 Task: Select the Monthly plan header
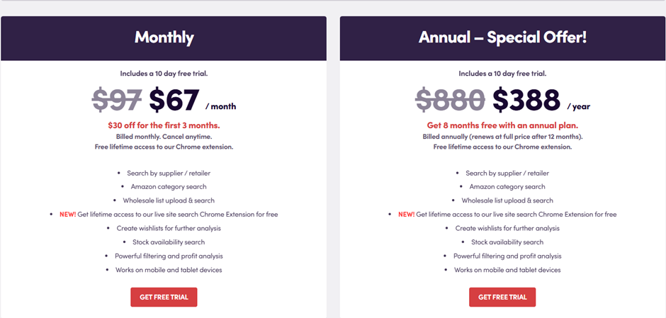164,38
